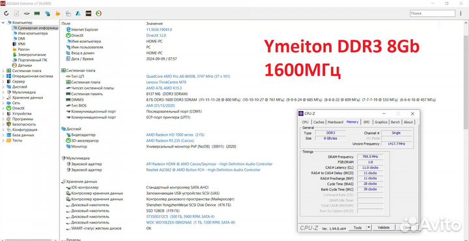Open the AMI (01/13/2020) BIOS link

click(160, 106)
